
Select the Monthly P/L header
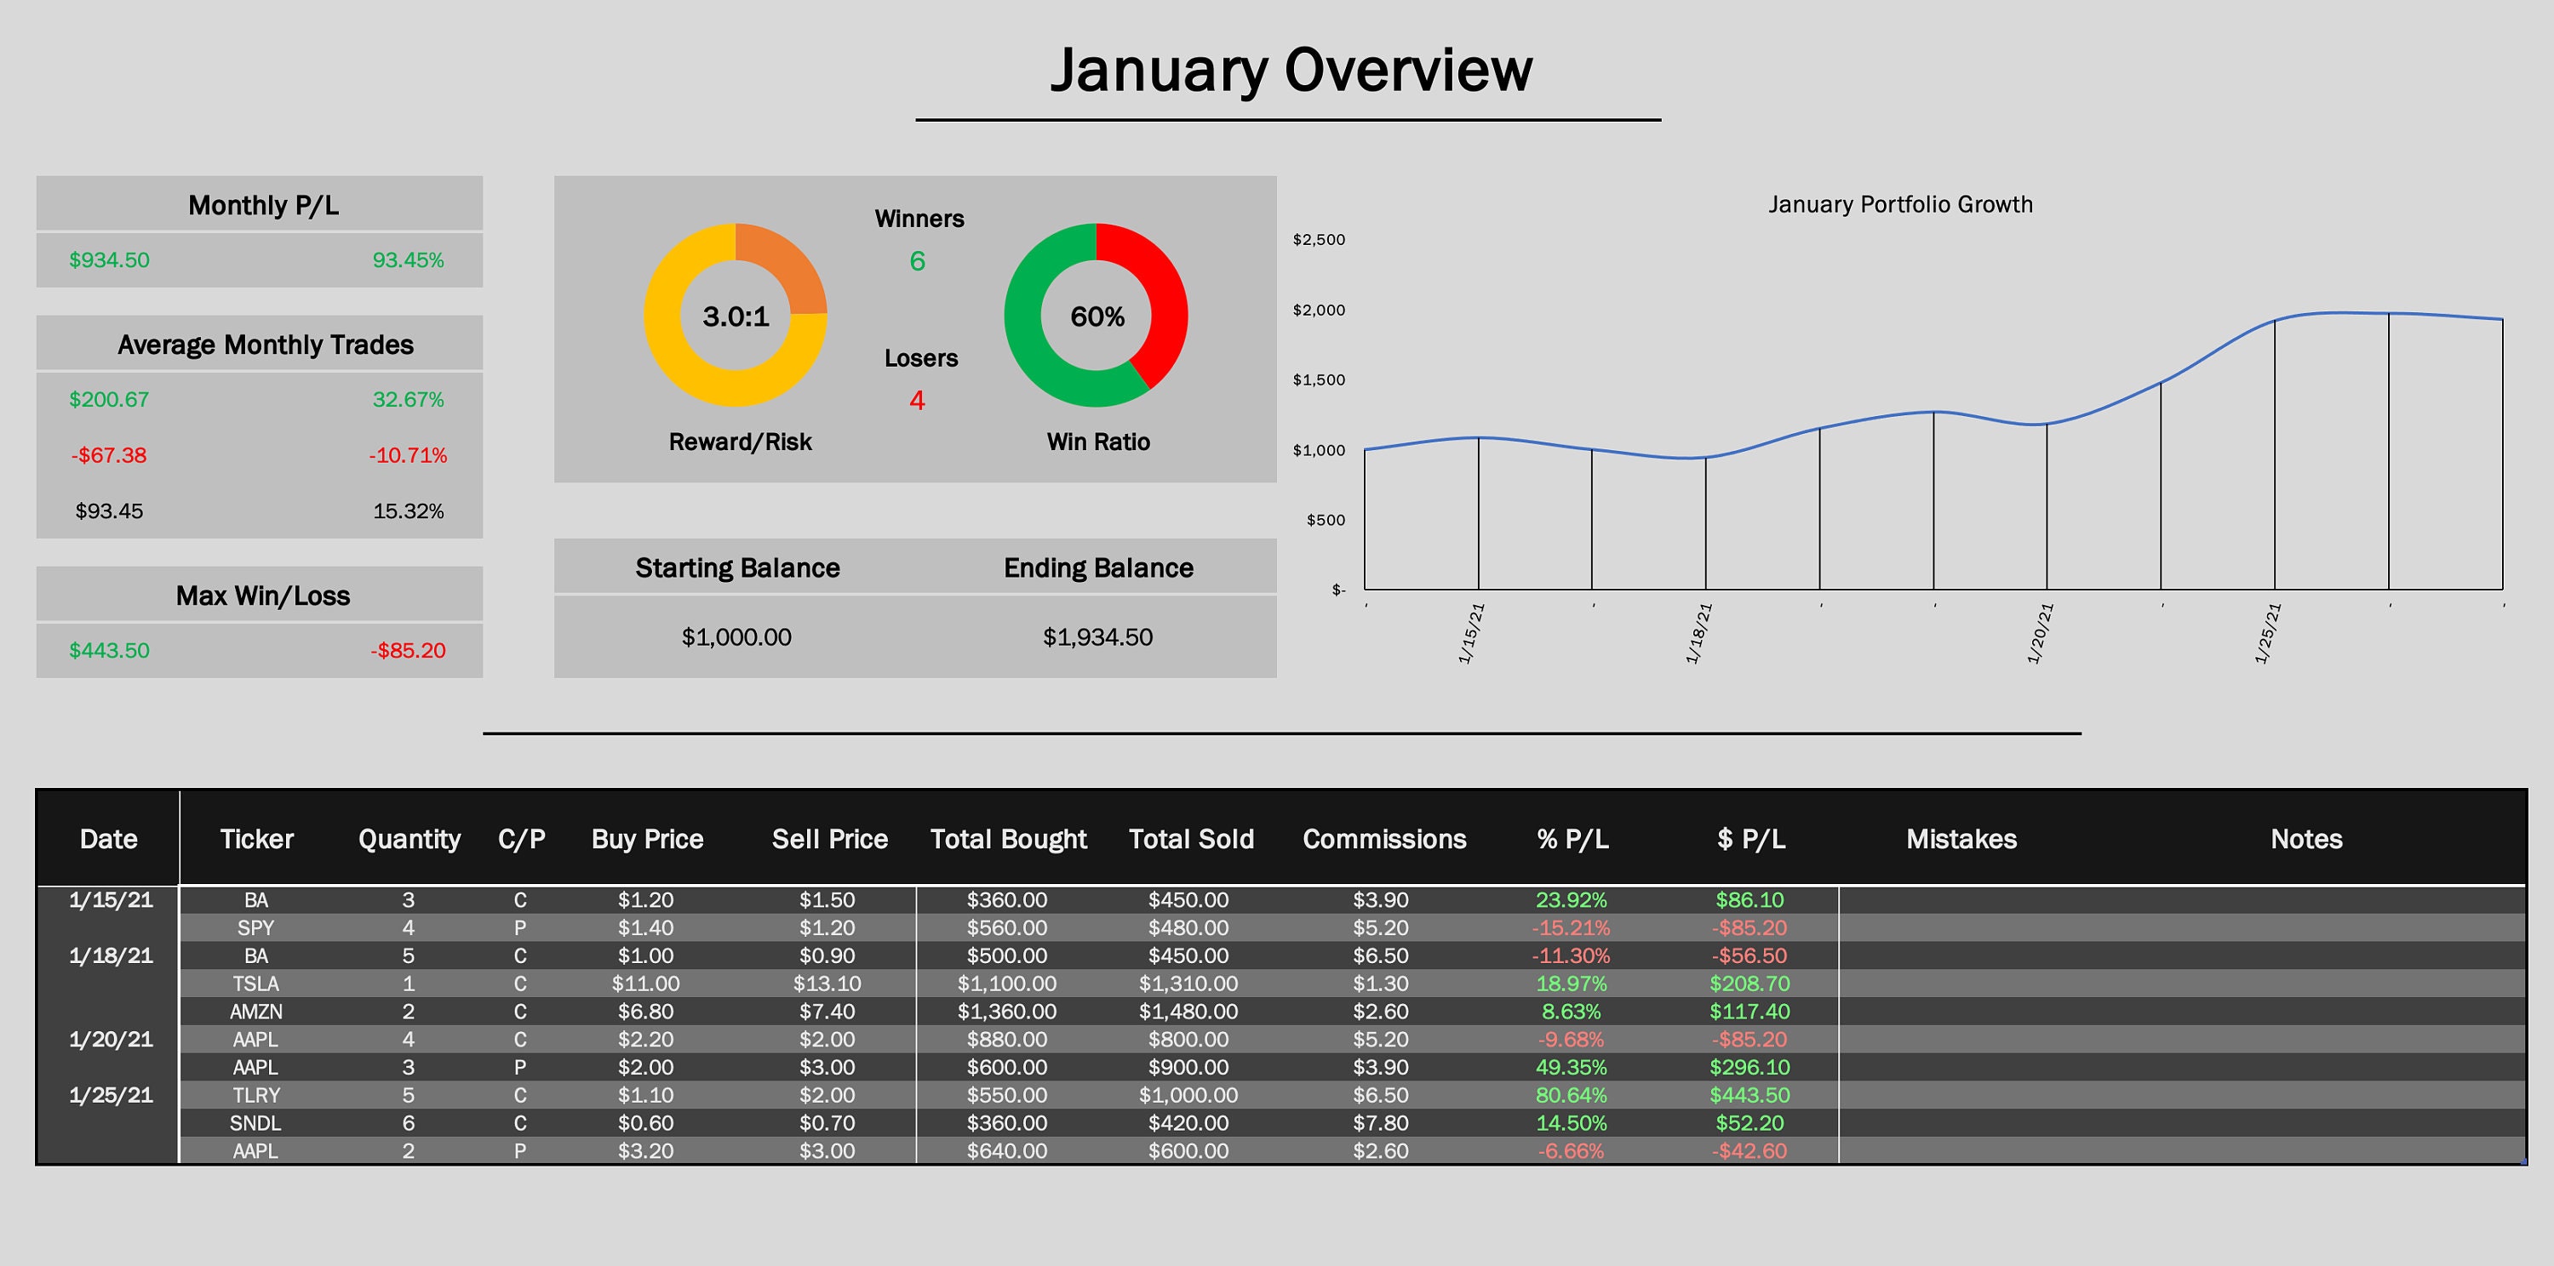point(261,205)
